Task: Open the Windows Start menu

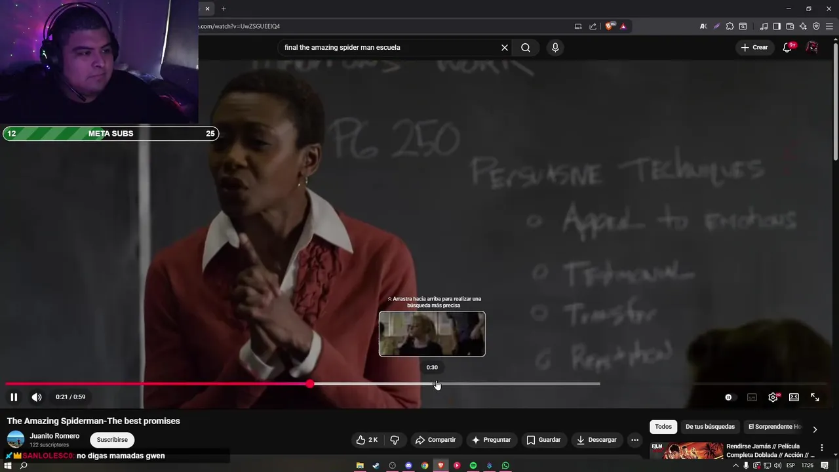Action: pos(8,465)
